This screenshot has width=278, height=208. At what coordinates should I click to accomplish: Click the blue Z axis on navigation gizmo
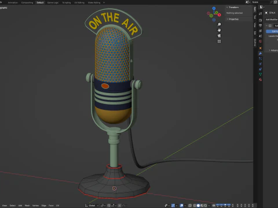coord(214,8)
